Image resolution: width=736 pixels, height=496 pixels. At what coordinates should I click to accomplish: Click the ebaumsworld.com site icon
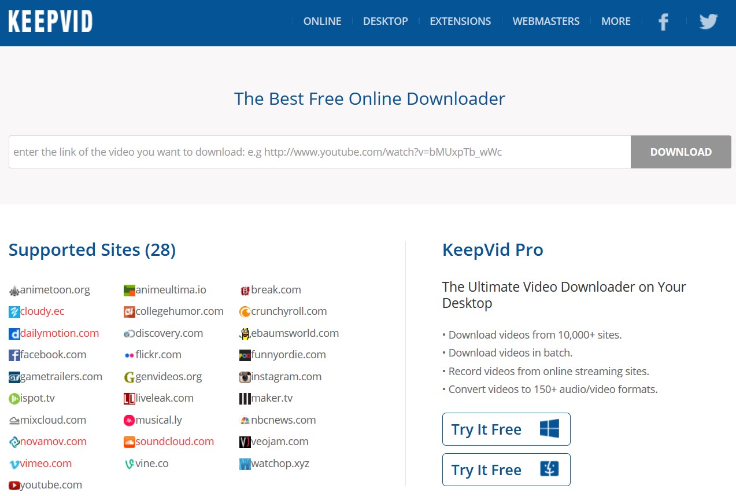point(245,334)
